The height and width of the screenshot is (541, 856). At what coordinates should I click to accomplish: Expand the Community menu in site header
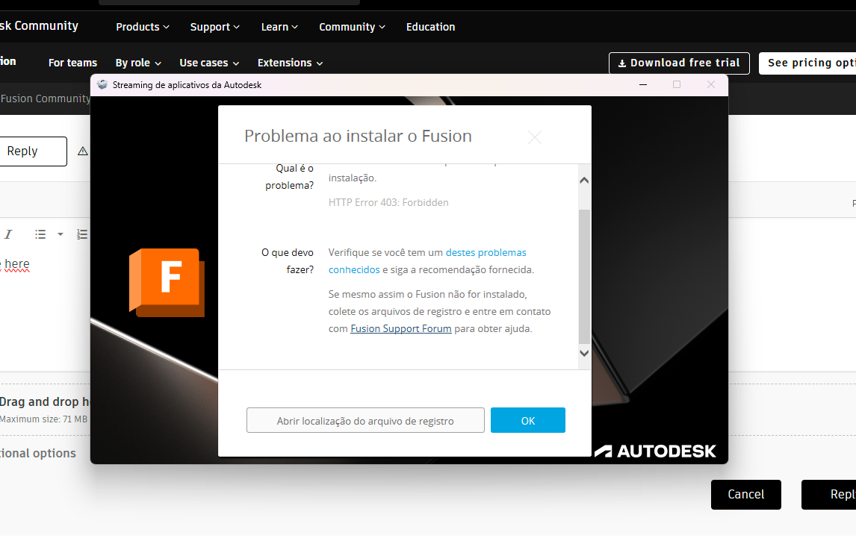pos(352,27)
